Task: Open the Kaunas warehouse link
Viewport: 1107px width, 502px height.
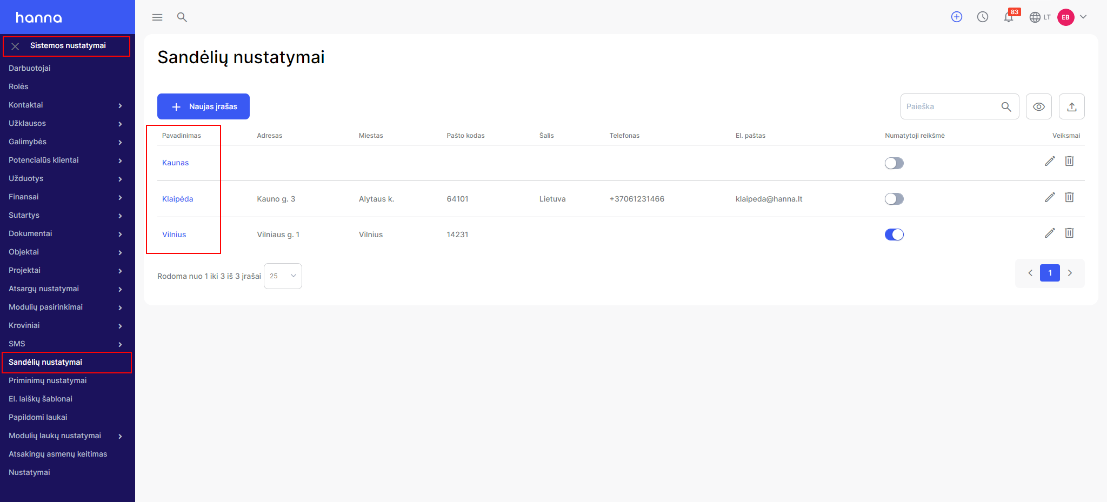Action: (x=175, y=163)
